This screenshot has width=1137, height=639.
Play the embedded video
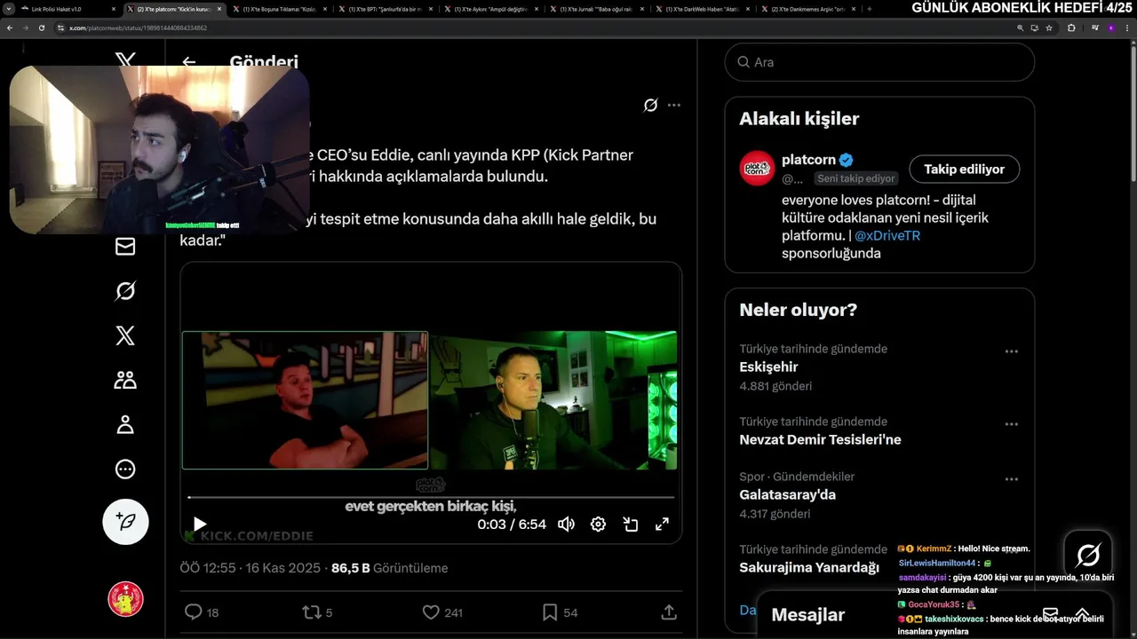(200, 525)
